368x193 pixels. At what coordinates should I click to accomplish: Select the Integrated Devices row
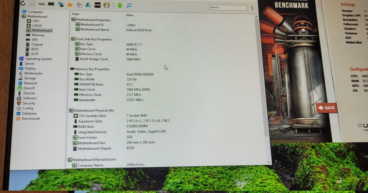[119, 132]
